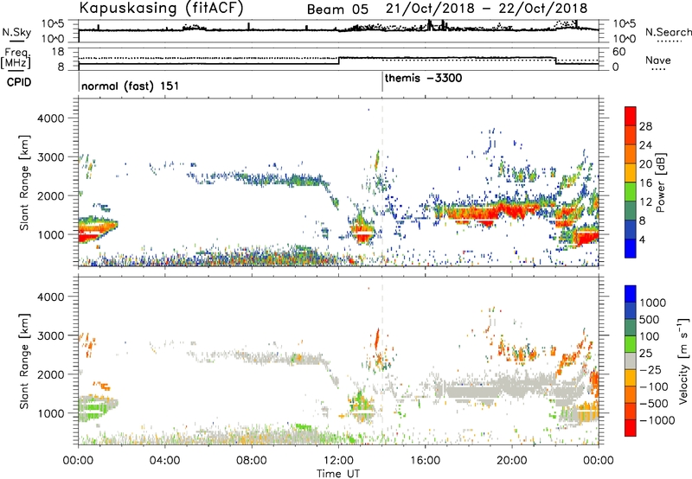Viewport: 692px width, 479px height.
Task: Click the normal (fast) CPID start marker line
Action: [x=79, y=81]
